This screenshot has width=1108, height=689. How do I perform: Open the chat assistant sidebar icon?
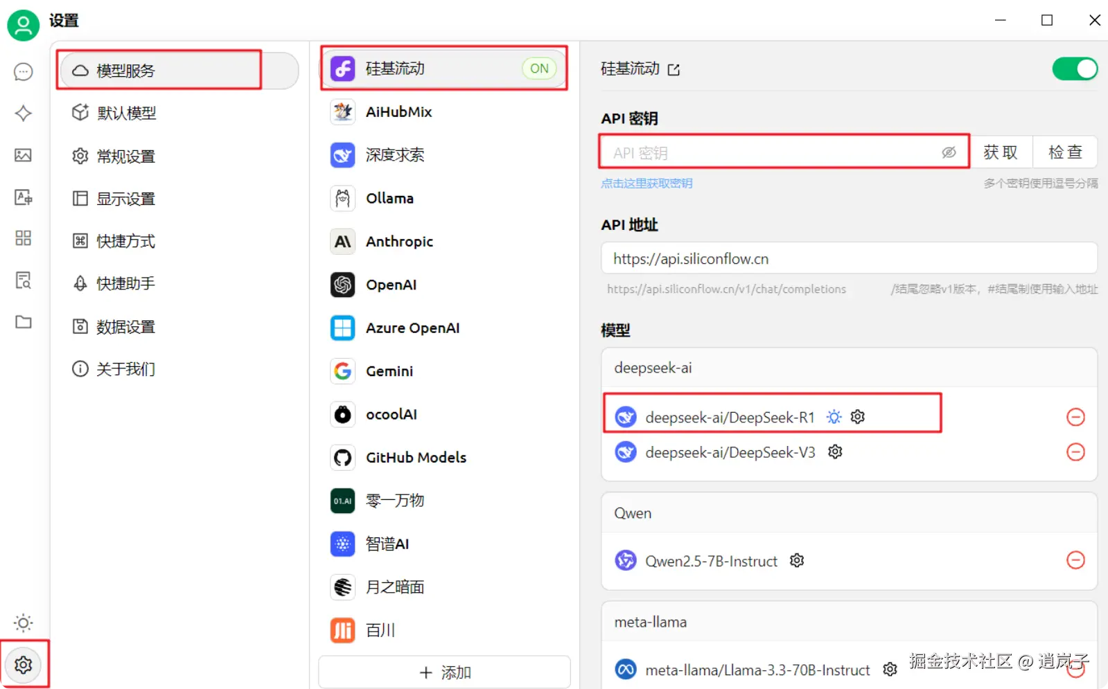24,72
